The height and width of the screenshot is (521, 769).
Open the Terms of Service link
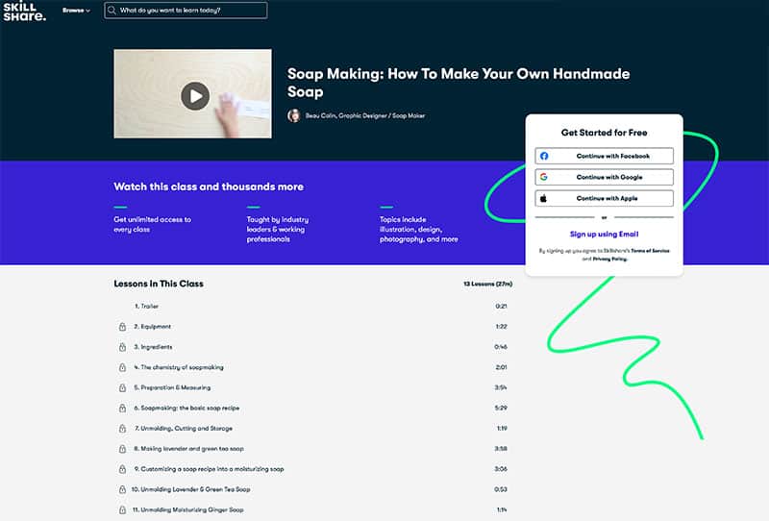click(x=650, y=251)
